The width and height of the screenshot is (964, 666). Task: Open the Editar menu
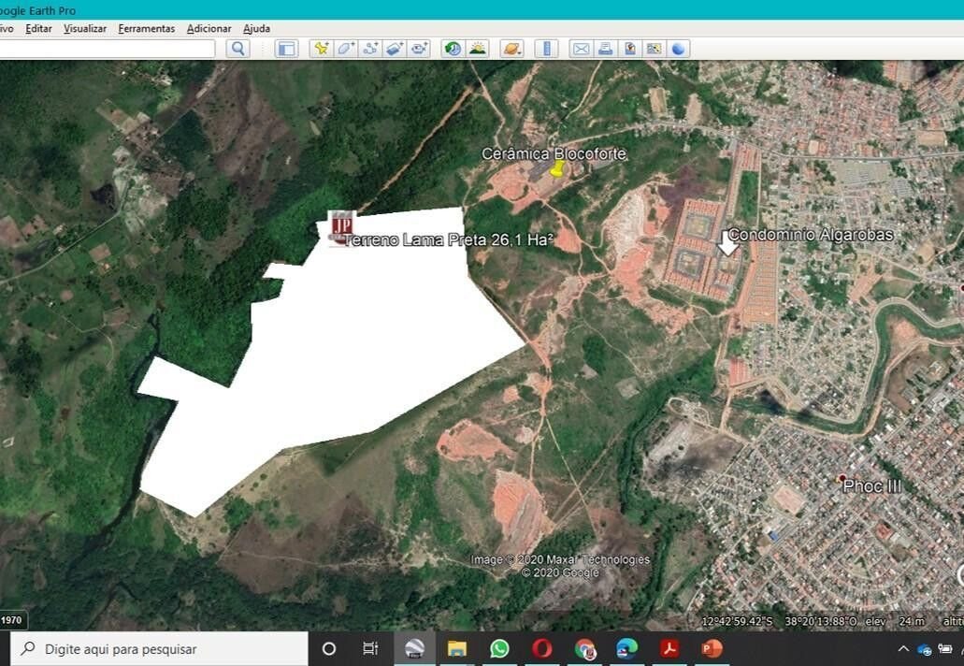[x=38, y=28]
